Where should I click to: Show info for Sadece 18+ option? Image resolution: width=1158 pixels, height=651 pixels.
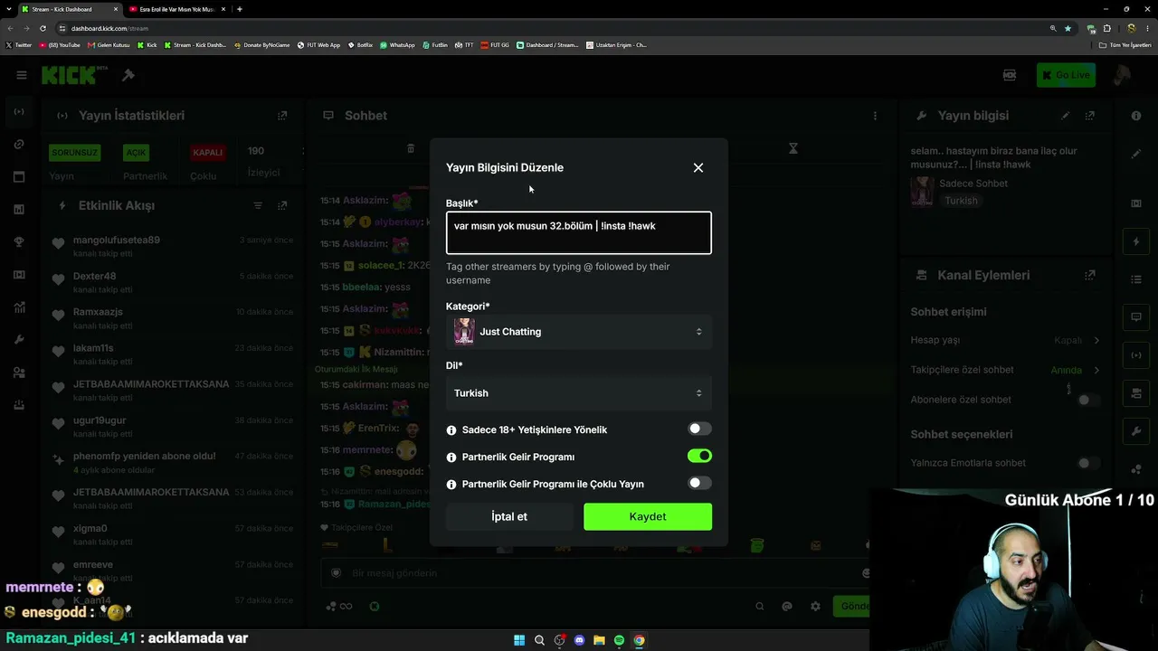[x=451, y=430]
